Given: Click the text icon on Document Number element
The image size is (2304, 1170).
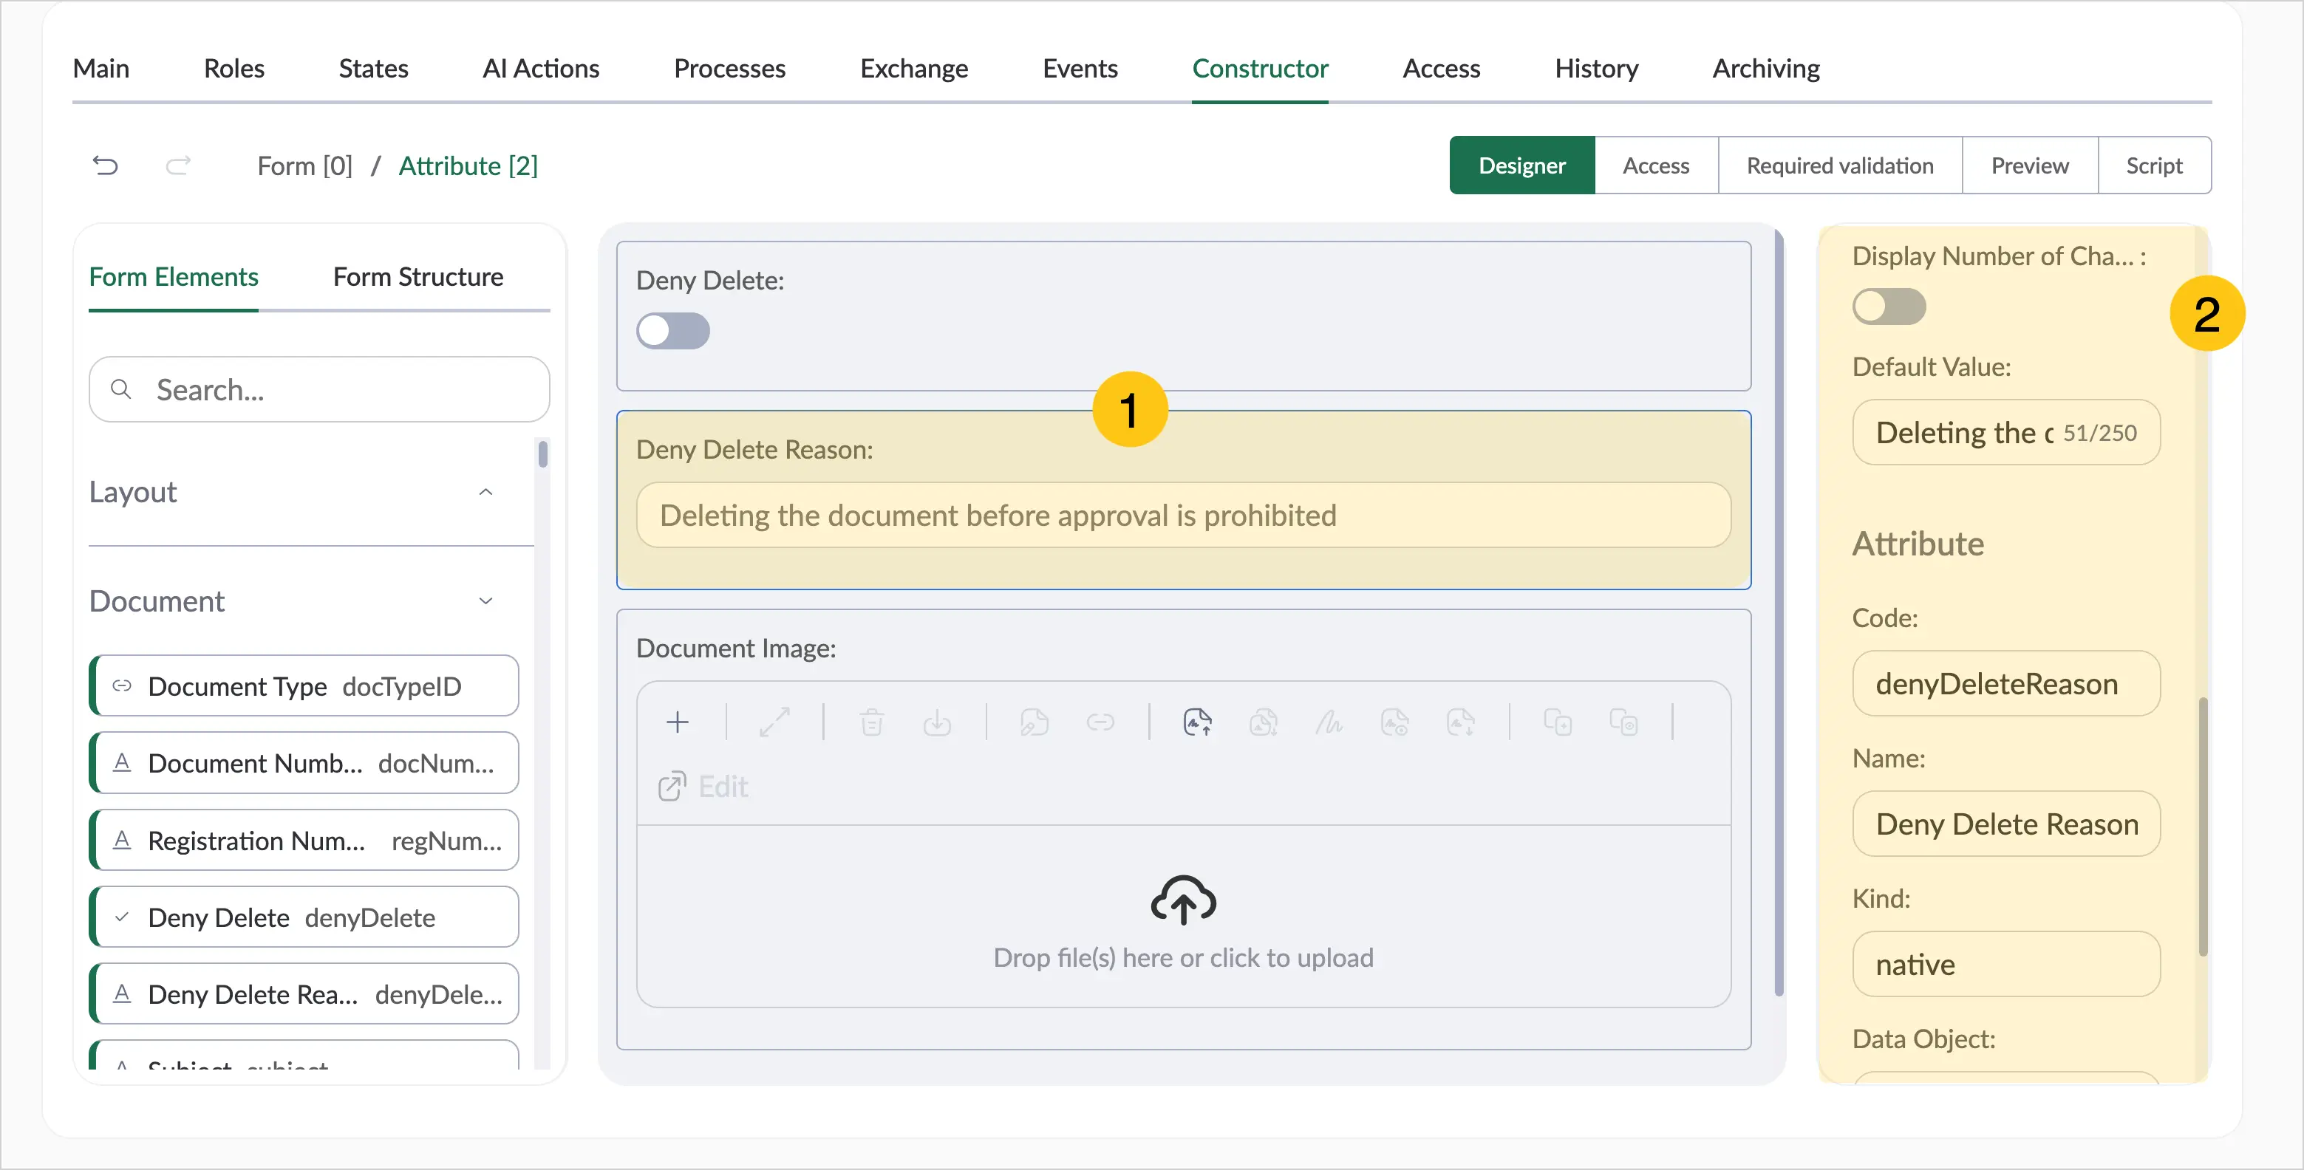Looking at the screenshot, I should point(122,762).
